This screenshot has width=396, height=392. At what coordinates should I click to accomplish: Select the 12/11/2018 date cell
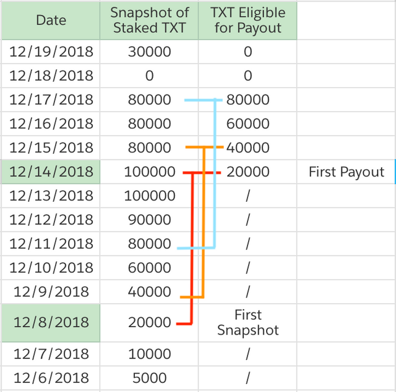(51, 244)
